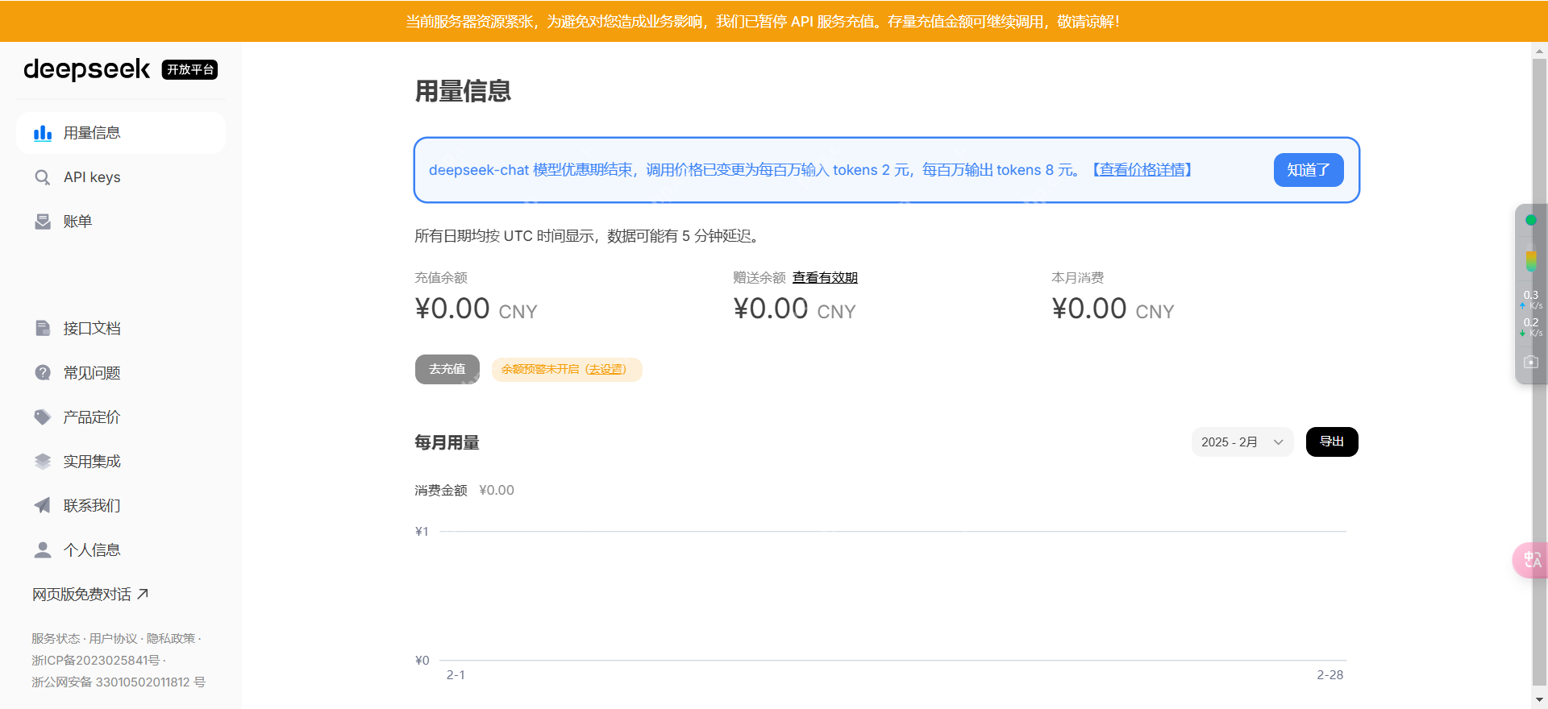Click the scrollbar up arrow
Screen dimensions: 1548x709
click(x=1539, y=51)
